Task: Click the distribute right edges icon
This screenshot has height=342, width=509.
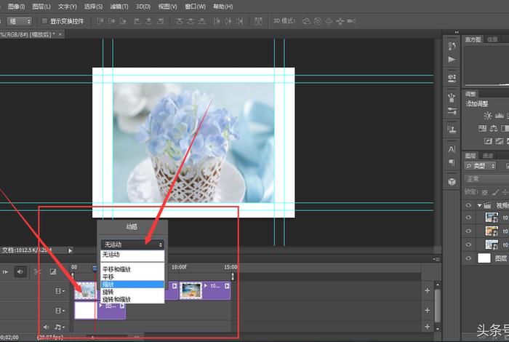Action: (239, 21)
